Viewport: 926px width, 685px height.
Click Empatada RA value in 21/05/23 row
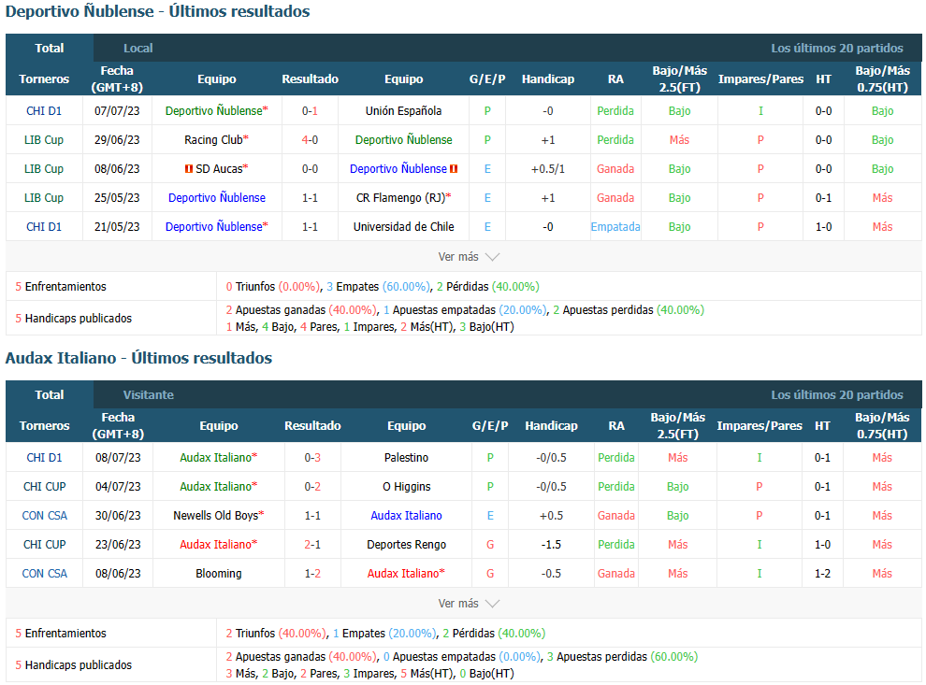pyautogui.click(x=615, y=226)
